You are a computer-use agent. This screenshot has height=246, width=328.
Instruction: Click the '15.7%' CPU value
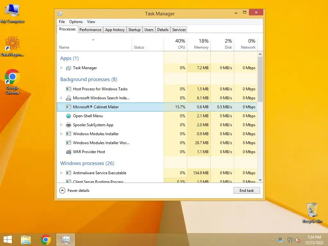pyautogui.click(x=180, y=107)
